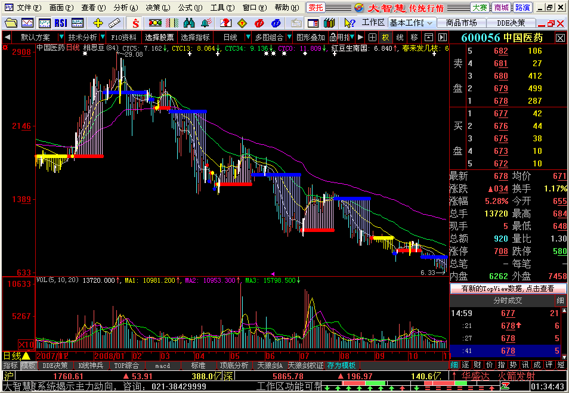The width and height of the screenshot is (569, 393).
Task: Click the 大赛 button in title bar
Action: [480, 7]
